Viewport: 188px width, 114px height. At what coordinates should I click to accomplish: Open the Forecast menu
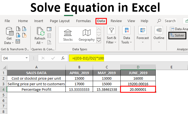(142, 35)
